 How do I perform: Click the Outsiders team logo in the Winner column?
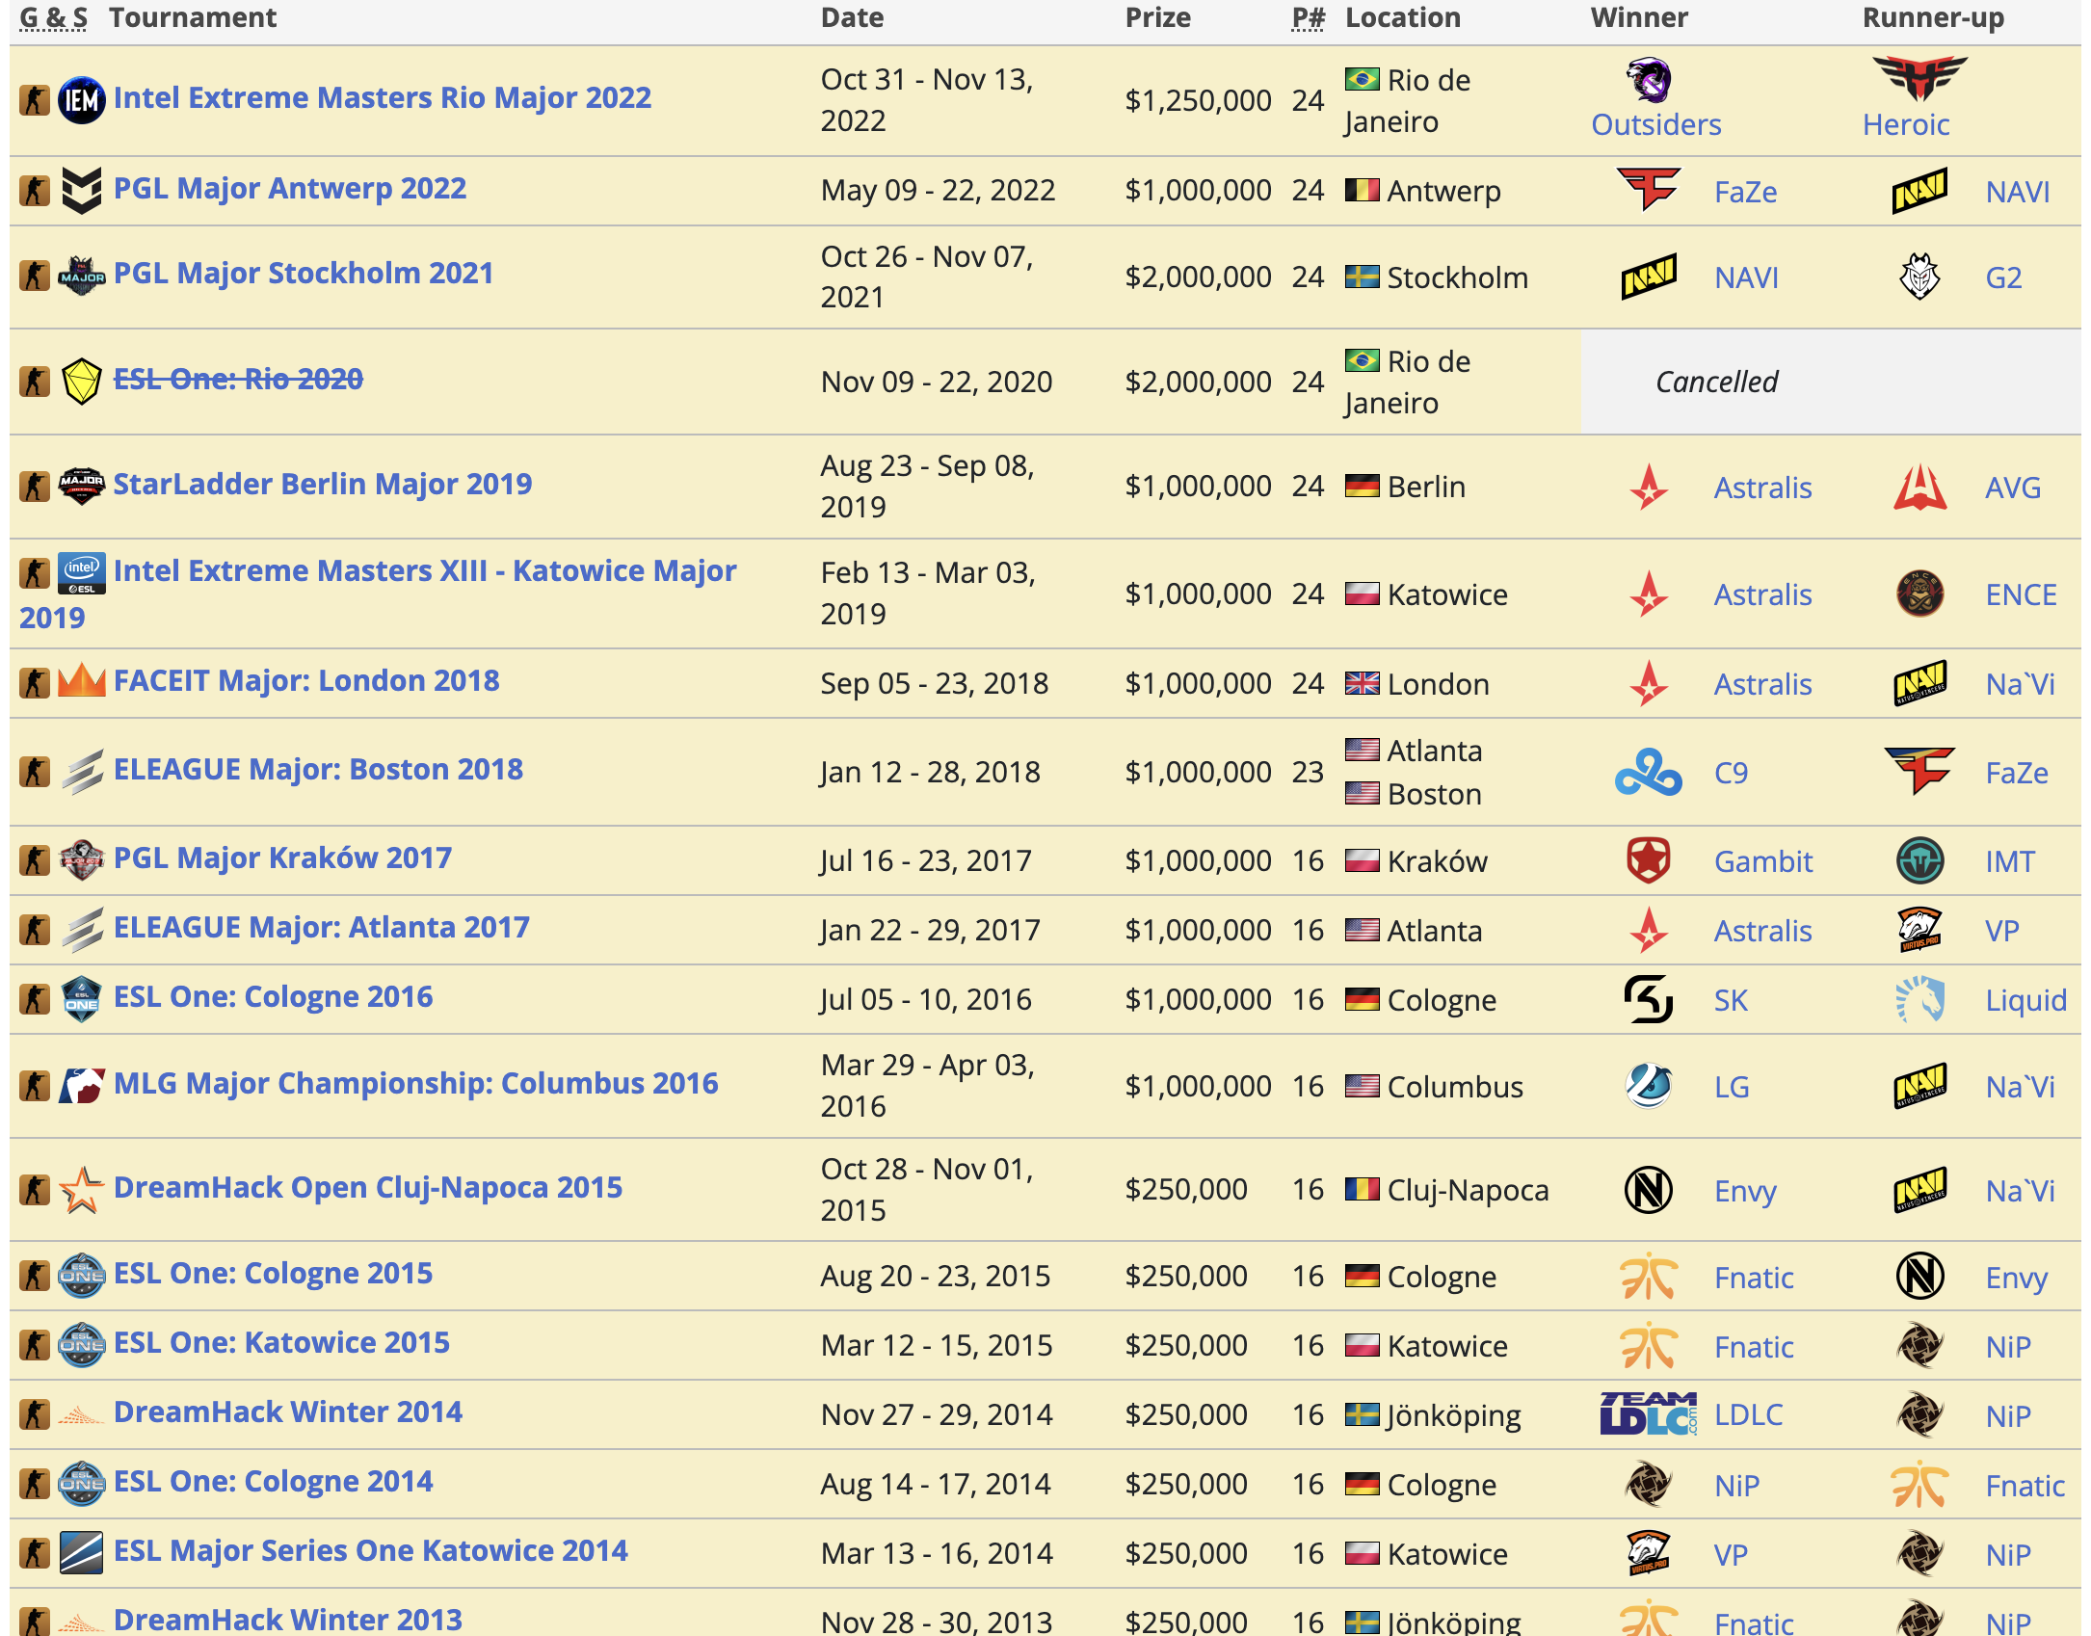coord(1650,80)
